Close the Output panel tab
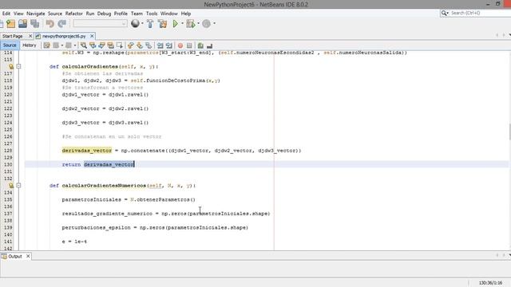The width and height of the screenshot is (511, 287). coord(28,257)
